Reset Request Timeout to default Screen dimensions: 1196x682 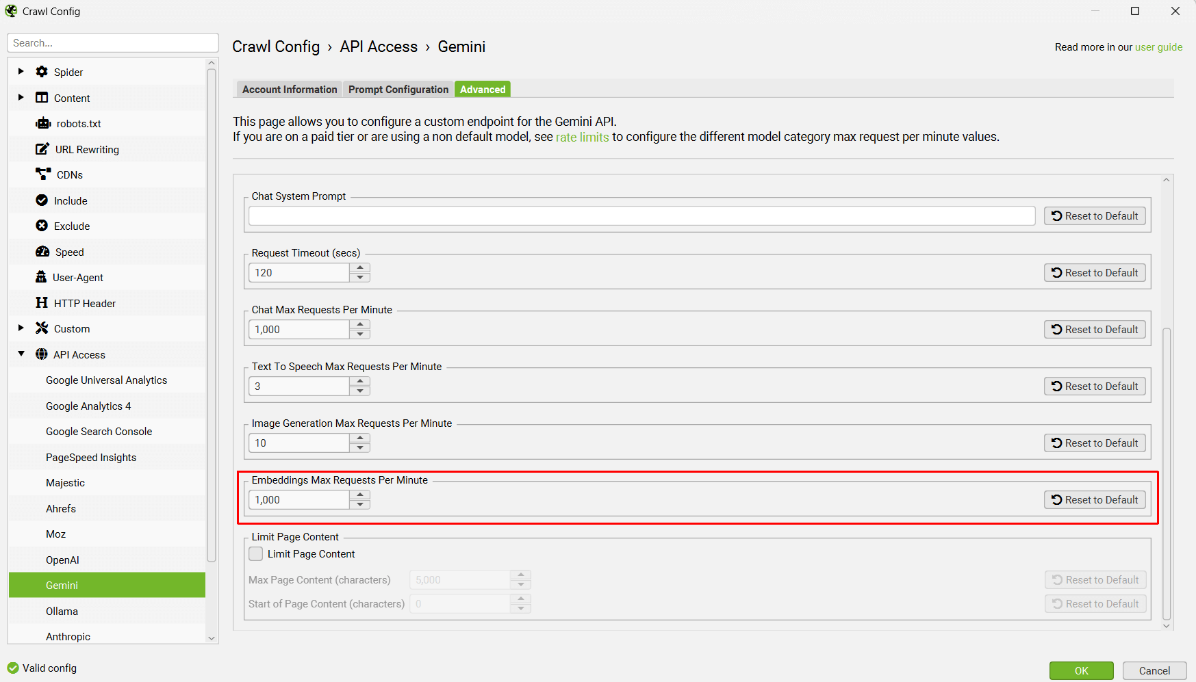(1095, 273)
